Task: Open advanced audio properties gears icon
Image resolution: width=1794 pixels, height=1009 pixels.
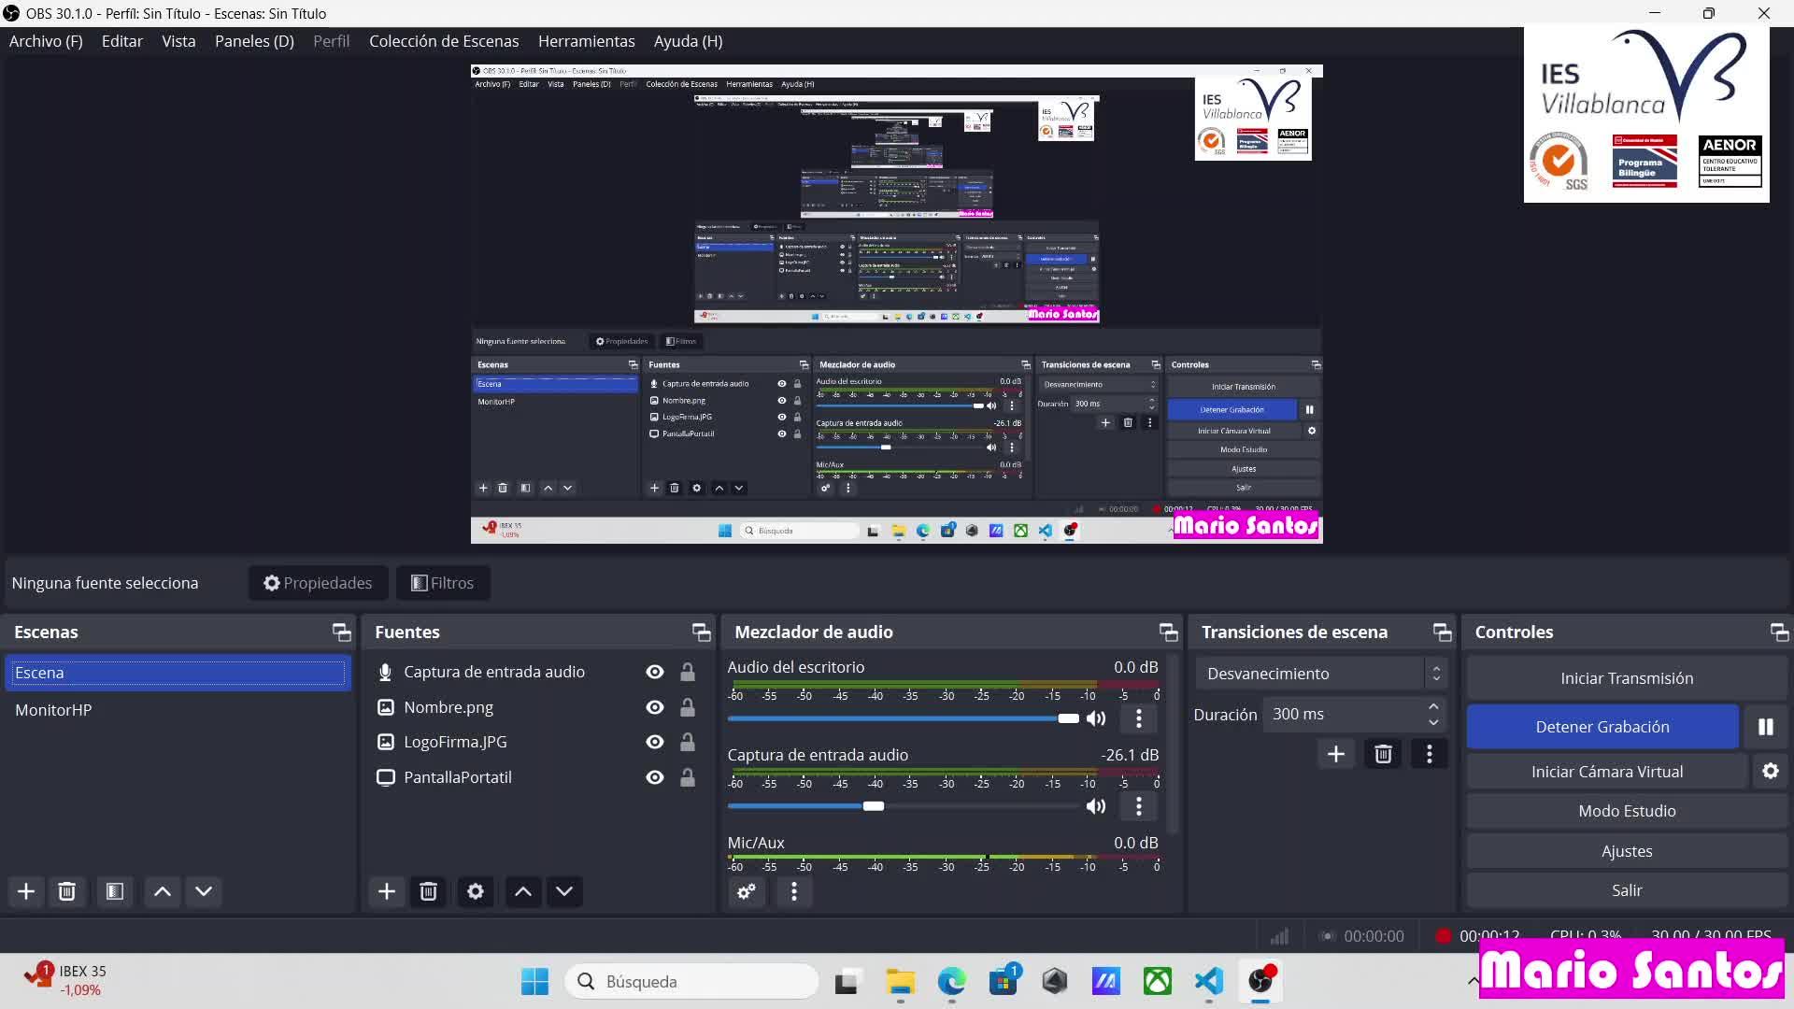Action: (746, 891)
